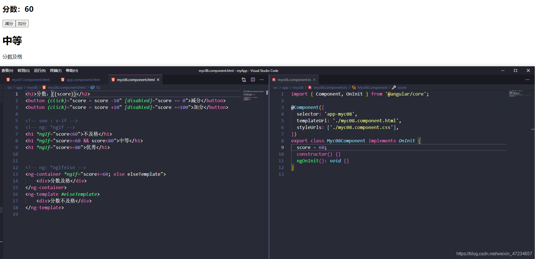Click '分数不及格' div line in editor
The height and width of the screenshot is (259, 535).
tap(64, 201)
